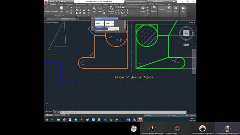Viewport: 240px width, 135px height.
Task: Select the Standard text style thumbnail
Action: 99,25
